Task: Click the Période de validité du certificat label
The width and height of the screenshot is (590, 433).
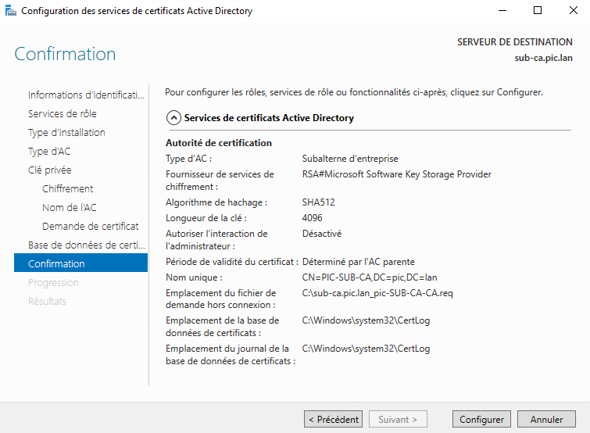Action: 232,262
